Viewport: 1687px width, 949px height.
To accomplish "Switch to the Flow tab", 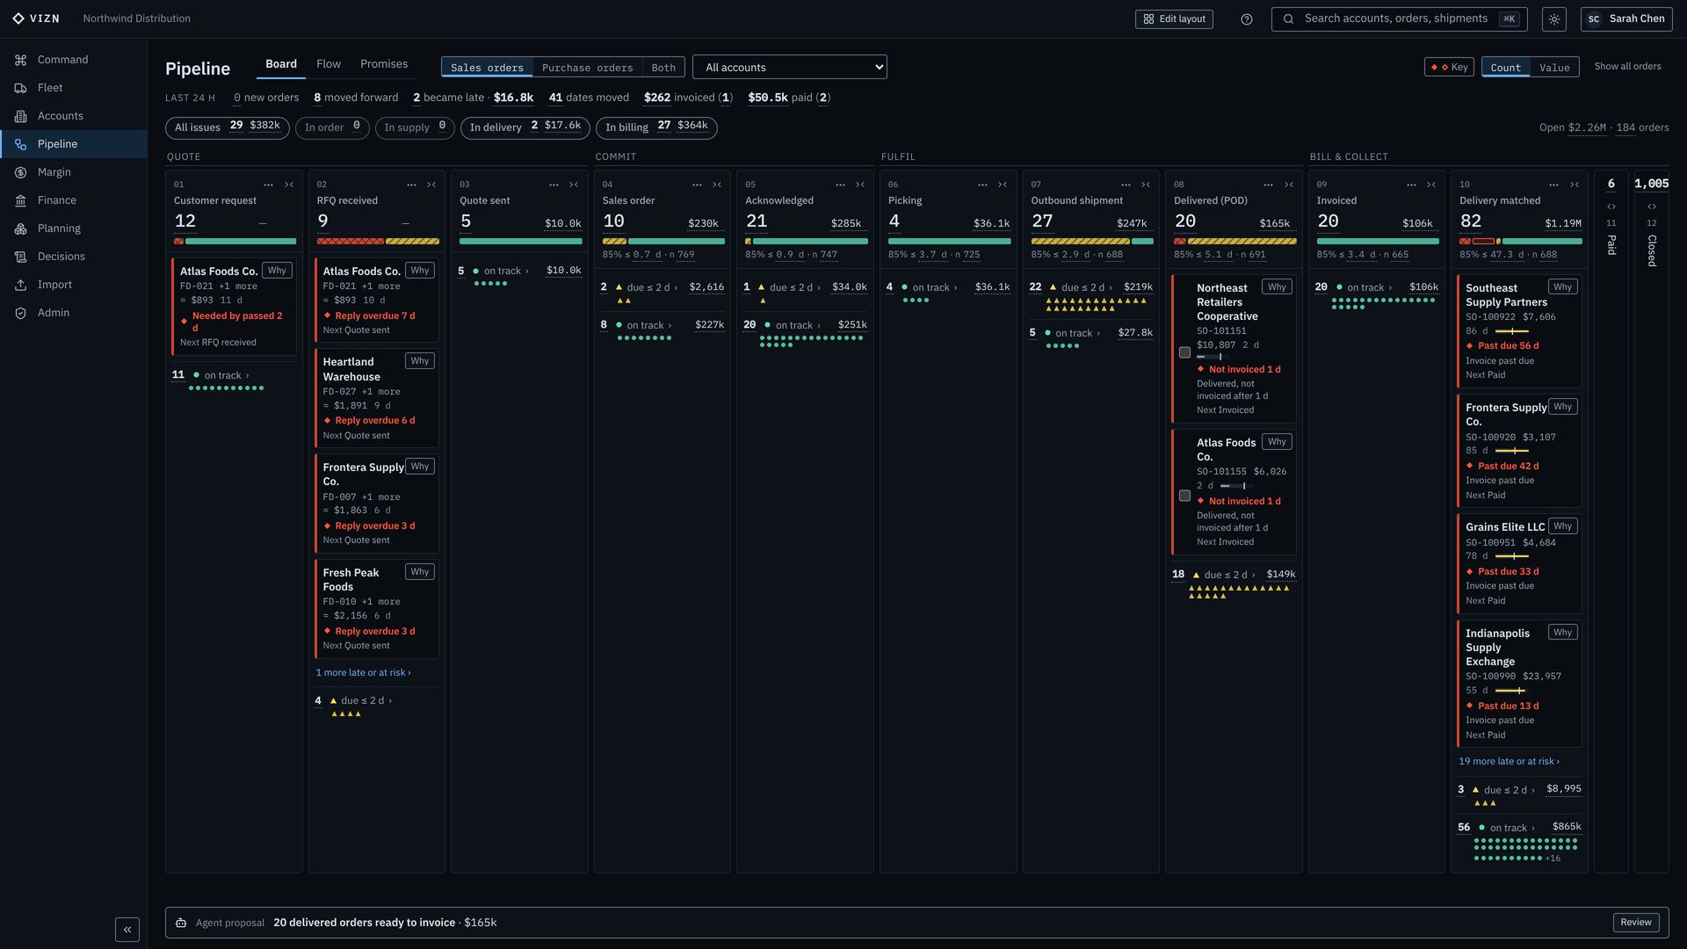I will 329,64.
